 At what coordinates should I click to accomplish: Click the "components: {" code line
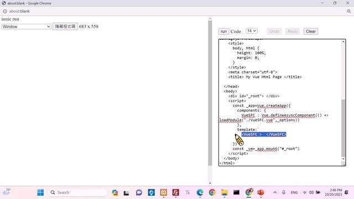252,111
